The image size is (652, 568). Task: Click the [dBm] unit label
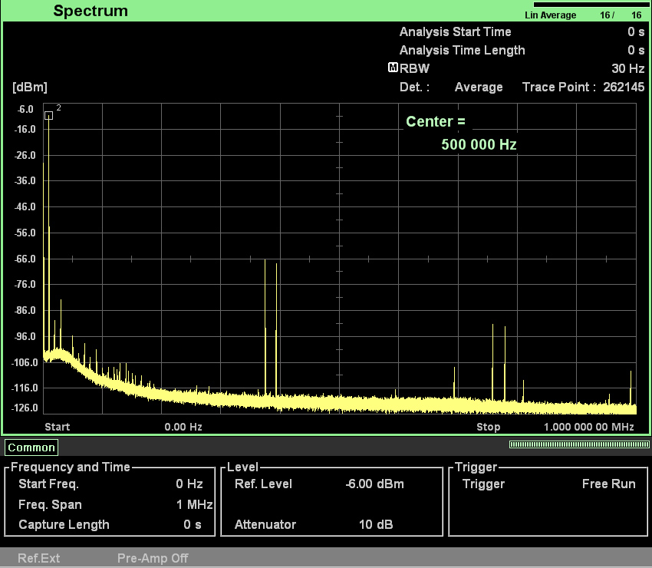(29, 87)
